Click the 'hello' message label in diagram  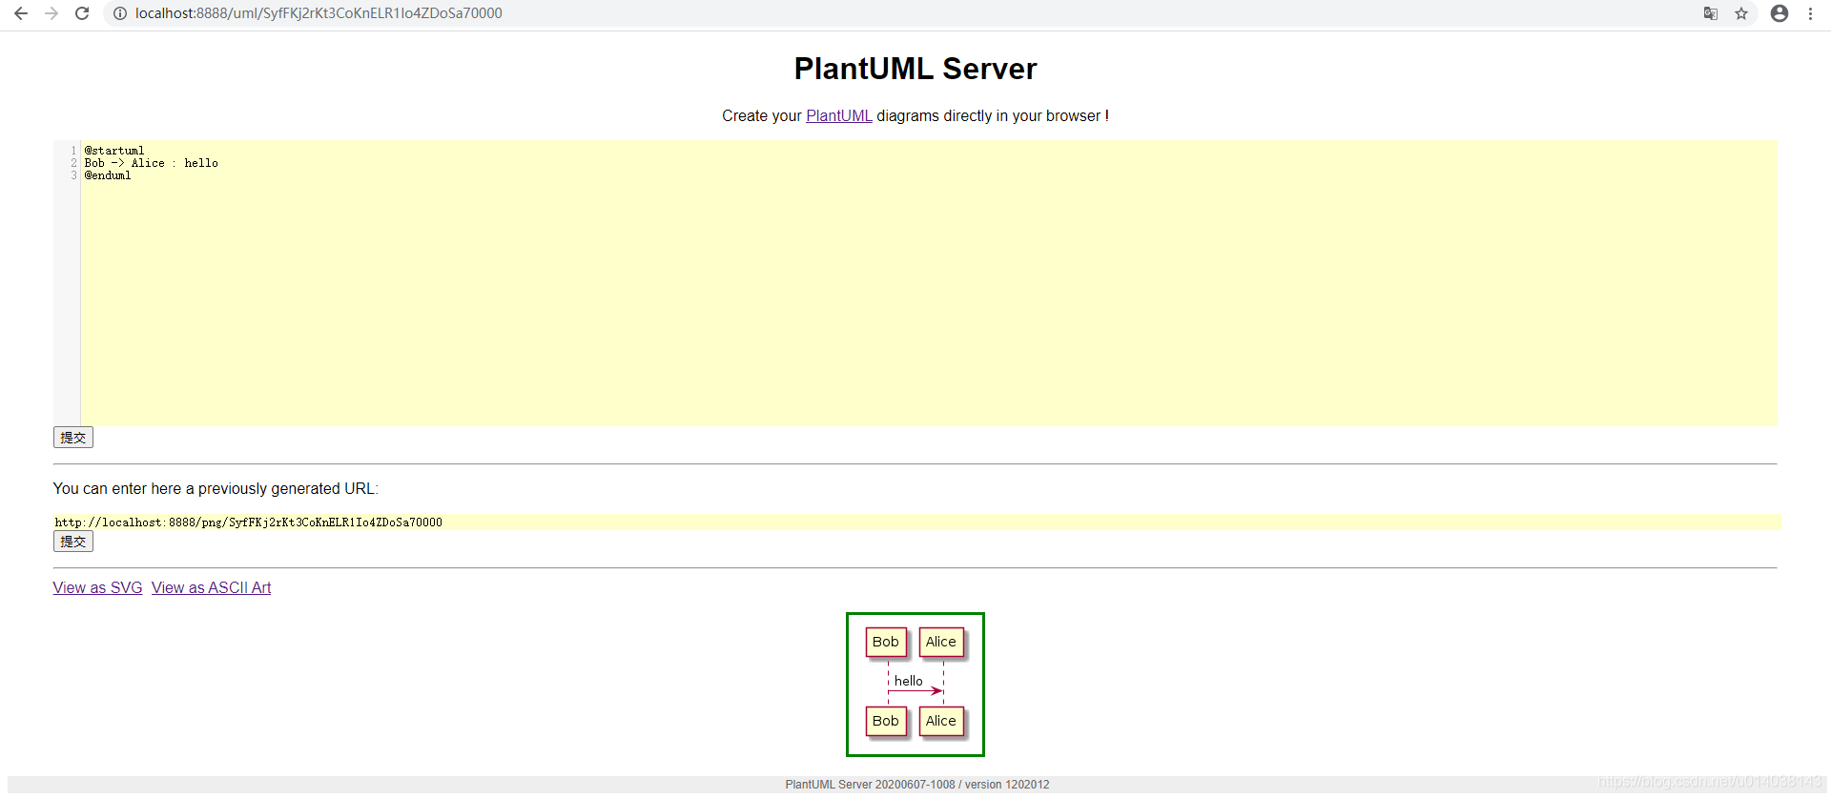coord(909,681)
